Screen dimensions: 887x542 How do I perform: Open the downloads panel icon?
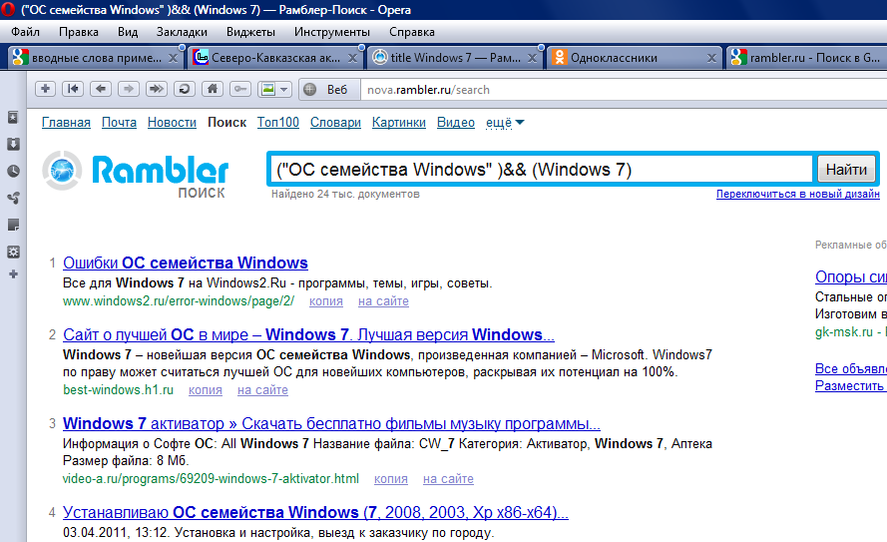(13, 145)
